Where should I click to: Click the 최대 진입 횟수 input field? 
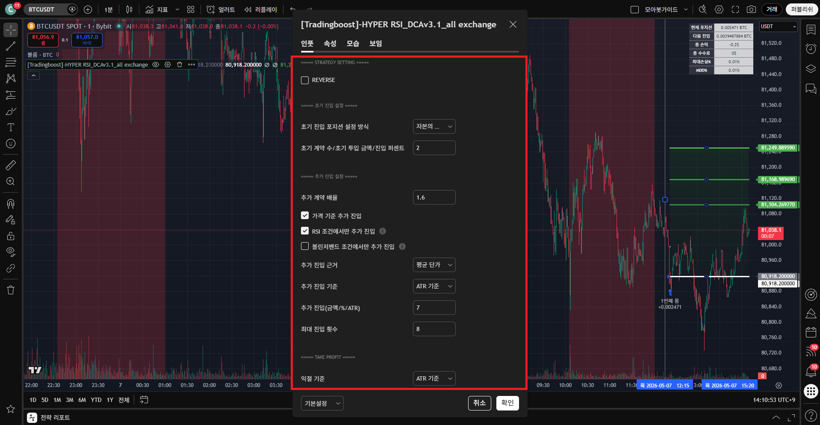coord(434,329)
